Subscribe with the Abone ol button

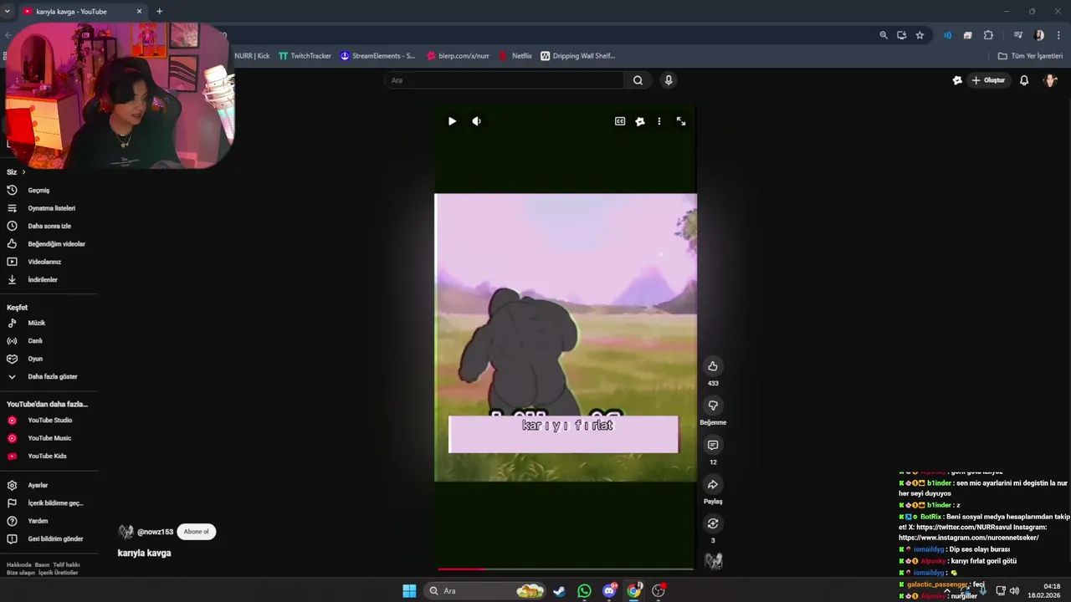[x=196, y=532]
